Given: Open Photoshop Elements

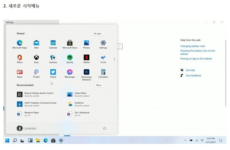Looking at the screenshot, I should coord(86,75).
